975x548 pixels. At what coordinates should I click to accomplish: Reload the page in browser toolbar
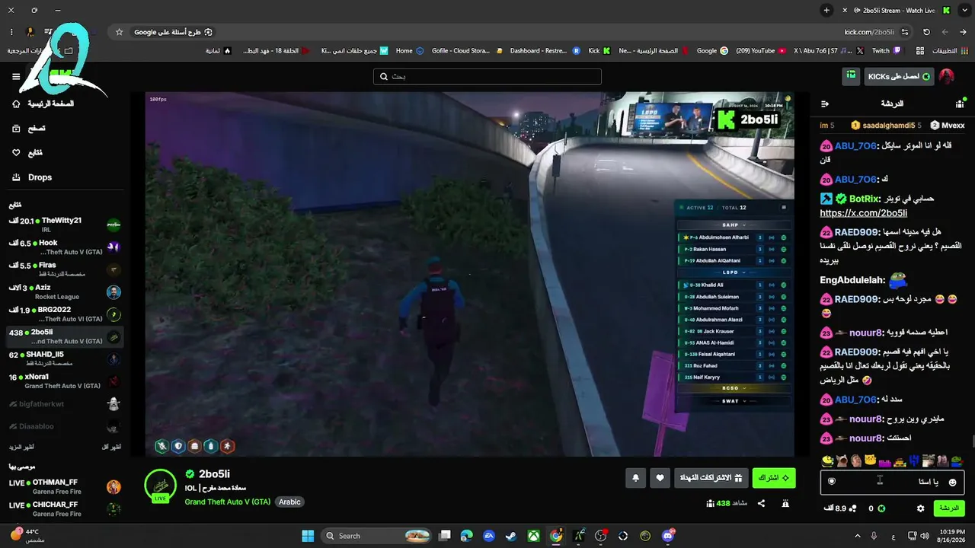click(926, 32)
